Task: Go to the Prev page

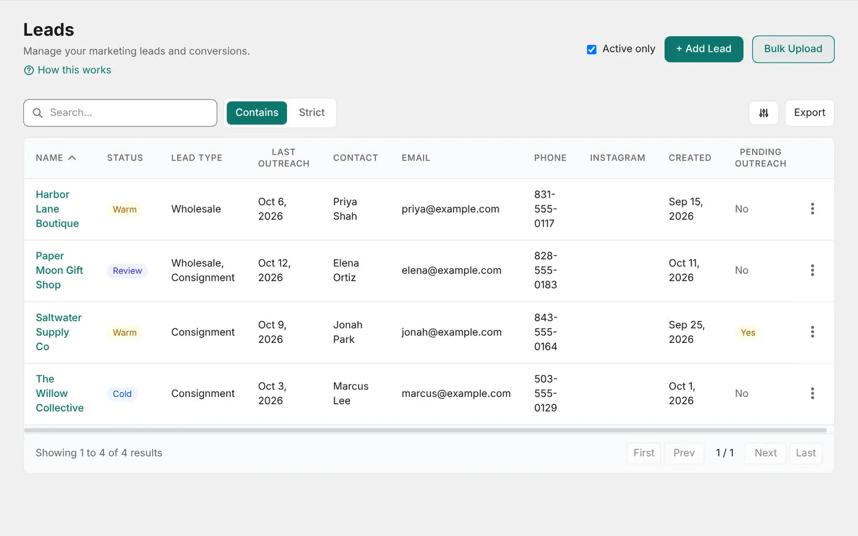Action: click(684, 453)
